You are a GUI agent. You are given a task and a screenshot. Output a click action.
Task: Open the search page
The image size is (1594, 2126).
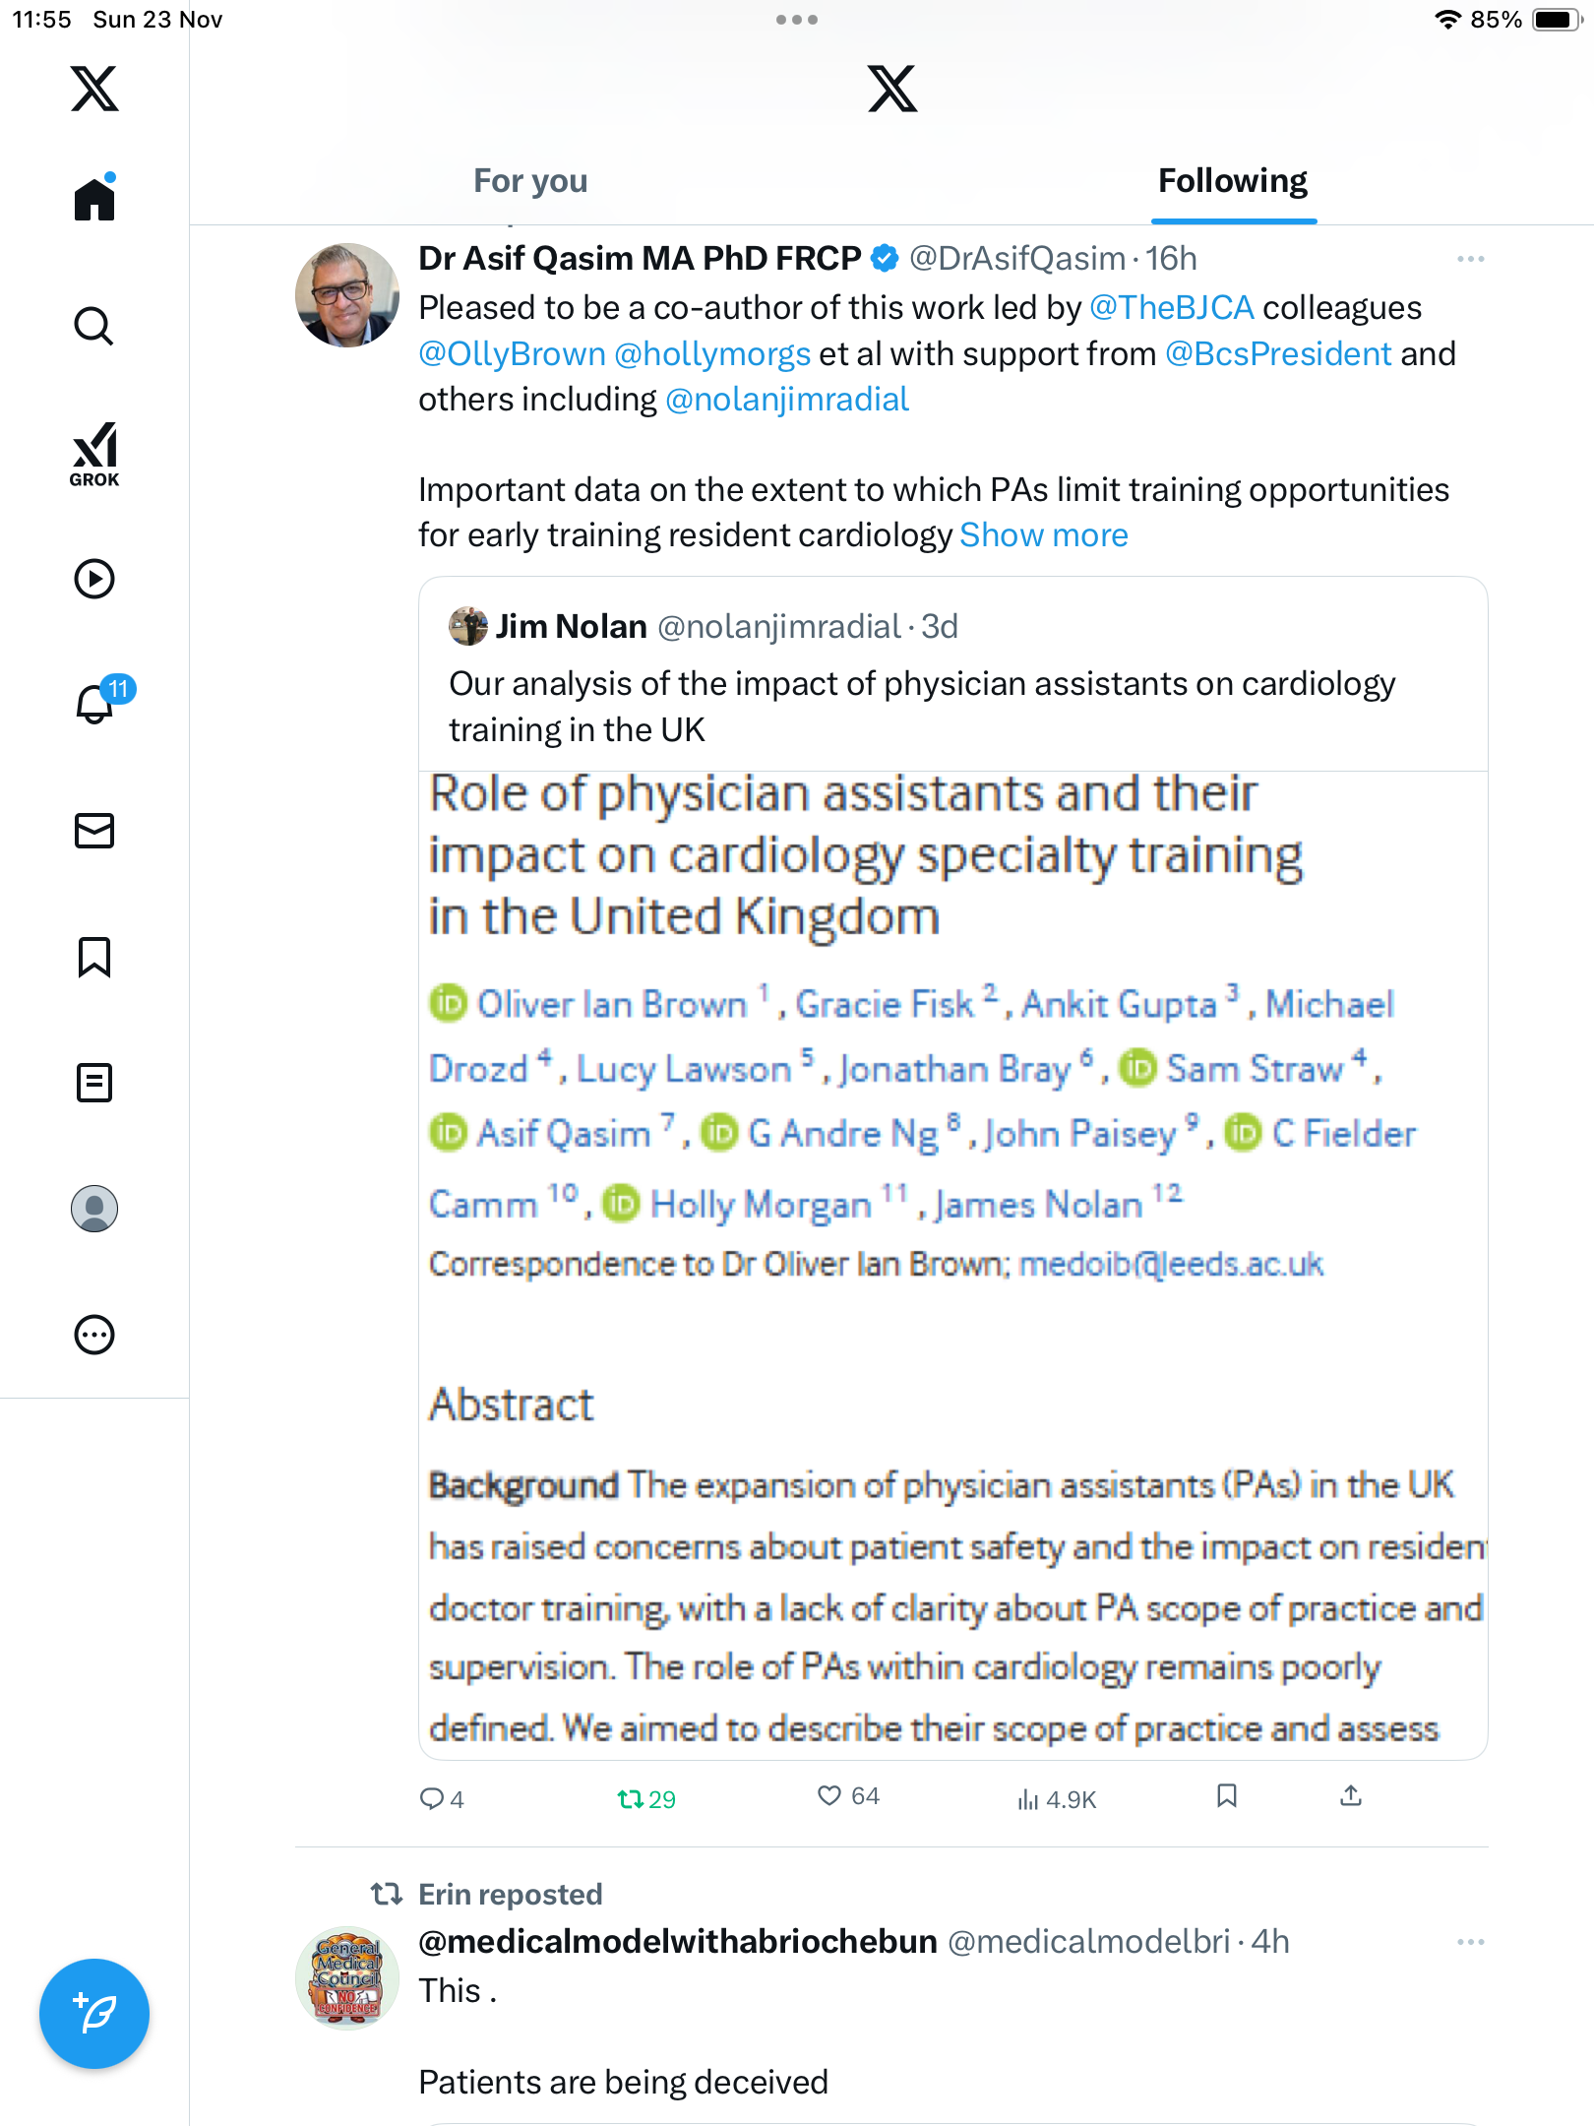[x=94, y=326]
